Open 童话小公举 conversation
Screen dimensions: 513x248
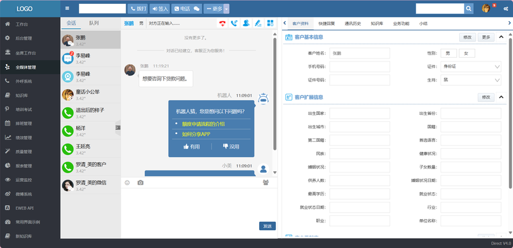90,94
